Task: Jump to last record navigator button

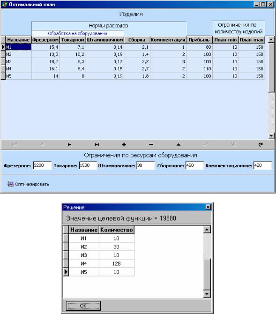Action: click(97, 144)
